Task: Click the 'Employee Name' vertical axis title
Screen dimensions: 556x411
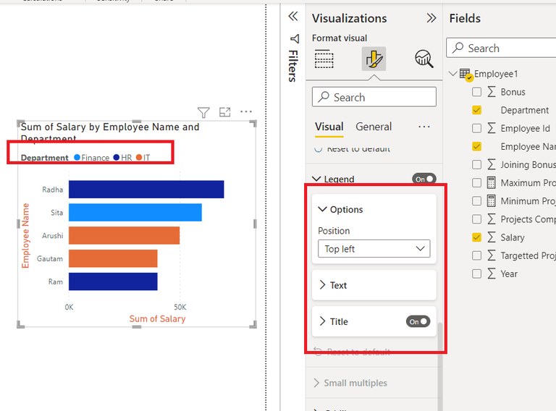Action: coord(25,236)
